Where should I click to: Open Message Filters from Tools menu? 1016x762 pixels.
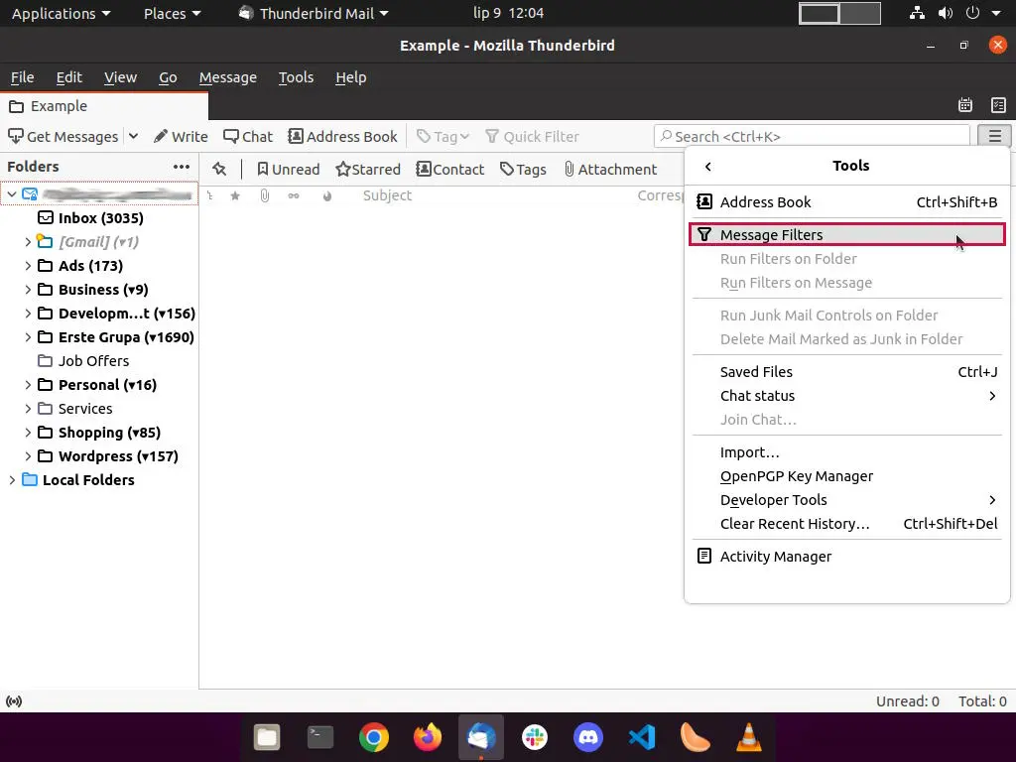847,234
